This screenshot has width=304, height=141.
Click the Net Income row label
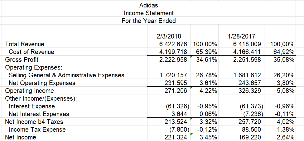coord(20,137)
